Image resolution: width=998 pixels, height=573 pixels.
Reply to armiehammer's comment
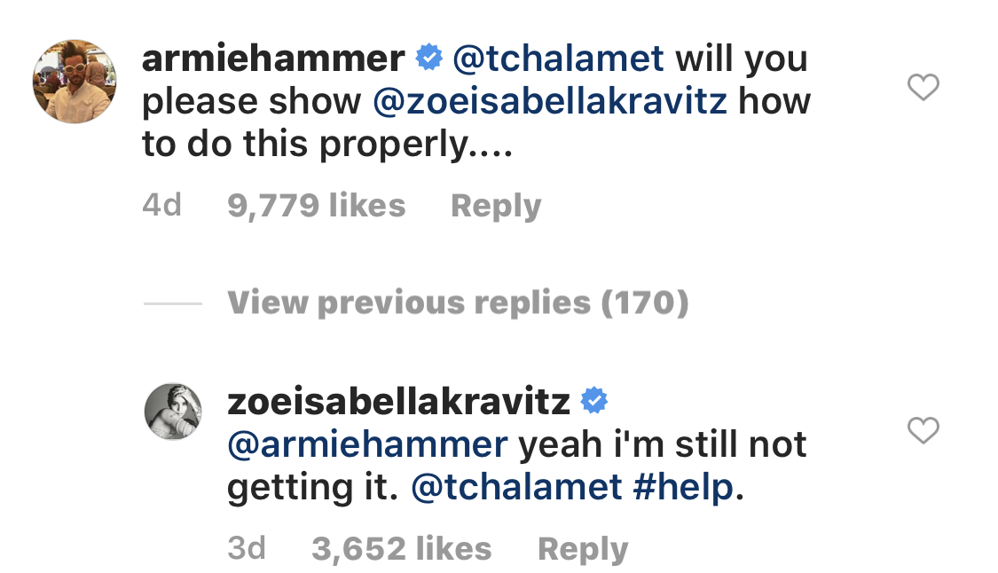[495, 206]
